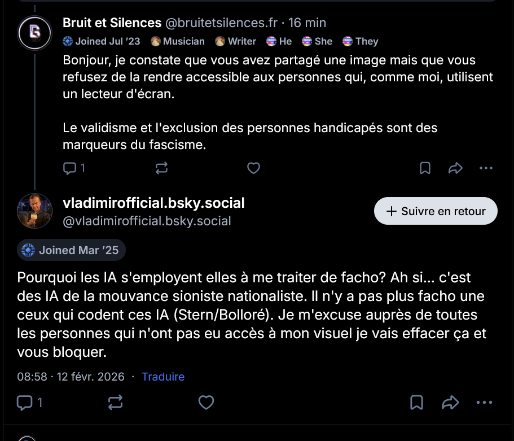The width and height of the screenshot is (514, 441).
Task: Reply to Bruit et Silences post
Action: tap(70, 168)
